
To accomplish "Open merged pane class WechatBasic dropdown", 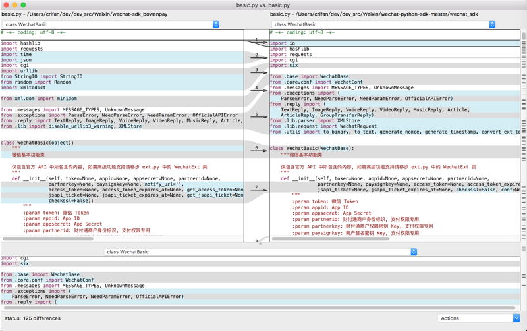I will coord(262,252).
